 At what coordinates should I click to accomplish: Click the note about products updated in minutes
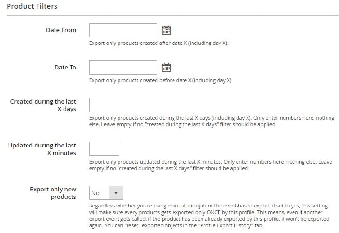tap(211, 165)
